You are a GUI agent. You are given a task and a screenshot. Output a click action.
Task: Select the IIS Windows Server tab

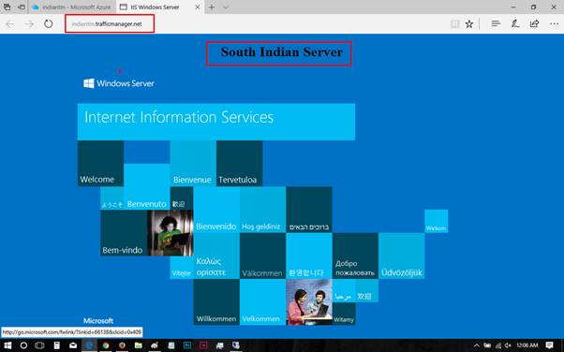(x=155, y=7)
